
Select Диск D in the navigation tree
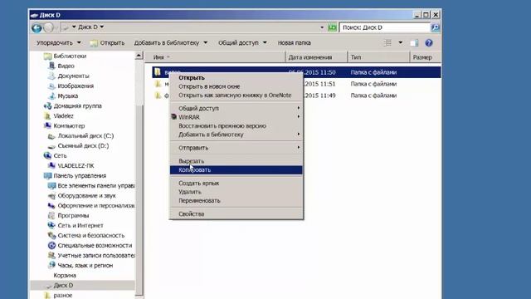[63, 286]
